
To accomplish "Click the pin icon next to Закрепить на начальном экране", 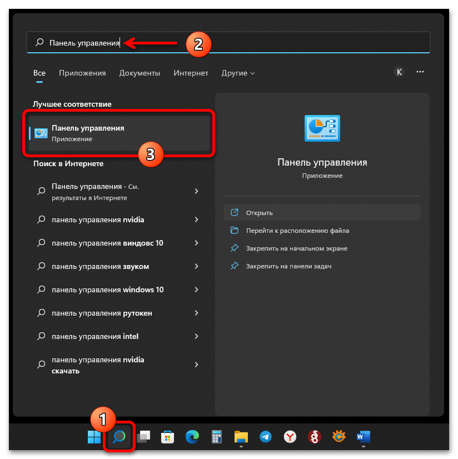I will (234, 248).
